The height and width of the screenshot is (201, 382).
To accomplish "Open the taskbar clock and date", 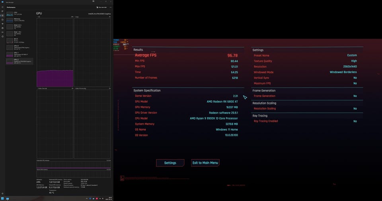I will point(109,199).
